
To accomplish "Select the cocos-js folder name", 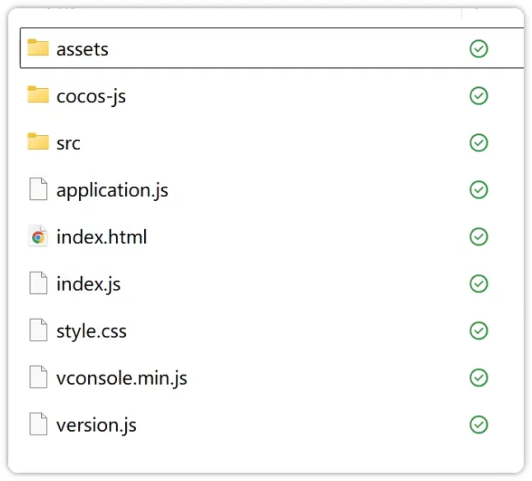I will 91,96.
